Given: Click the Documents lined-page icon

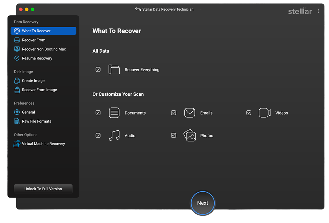Looking at the screenshot, I should [x=114, y=113].
